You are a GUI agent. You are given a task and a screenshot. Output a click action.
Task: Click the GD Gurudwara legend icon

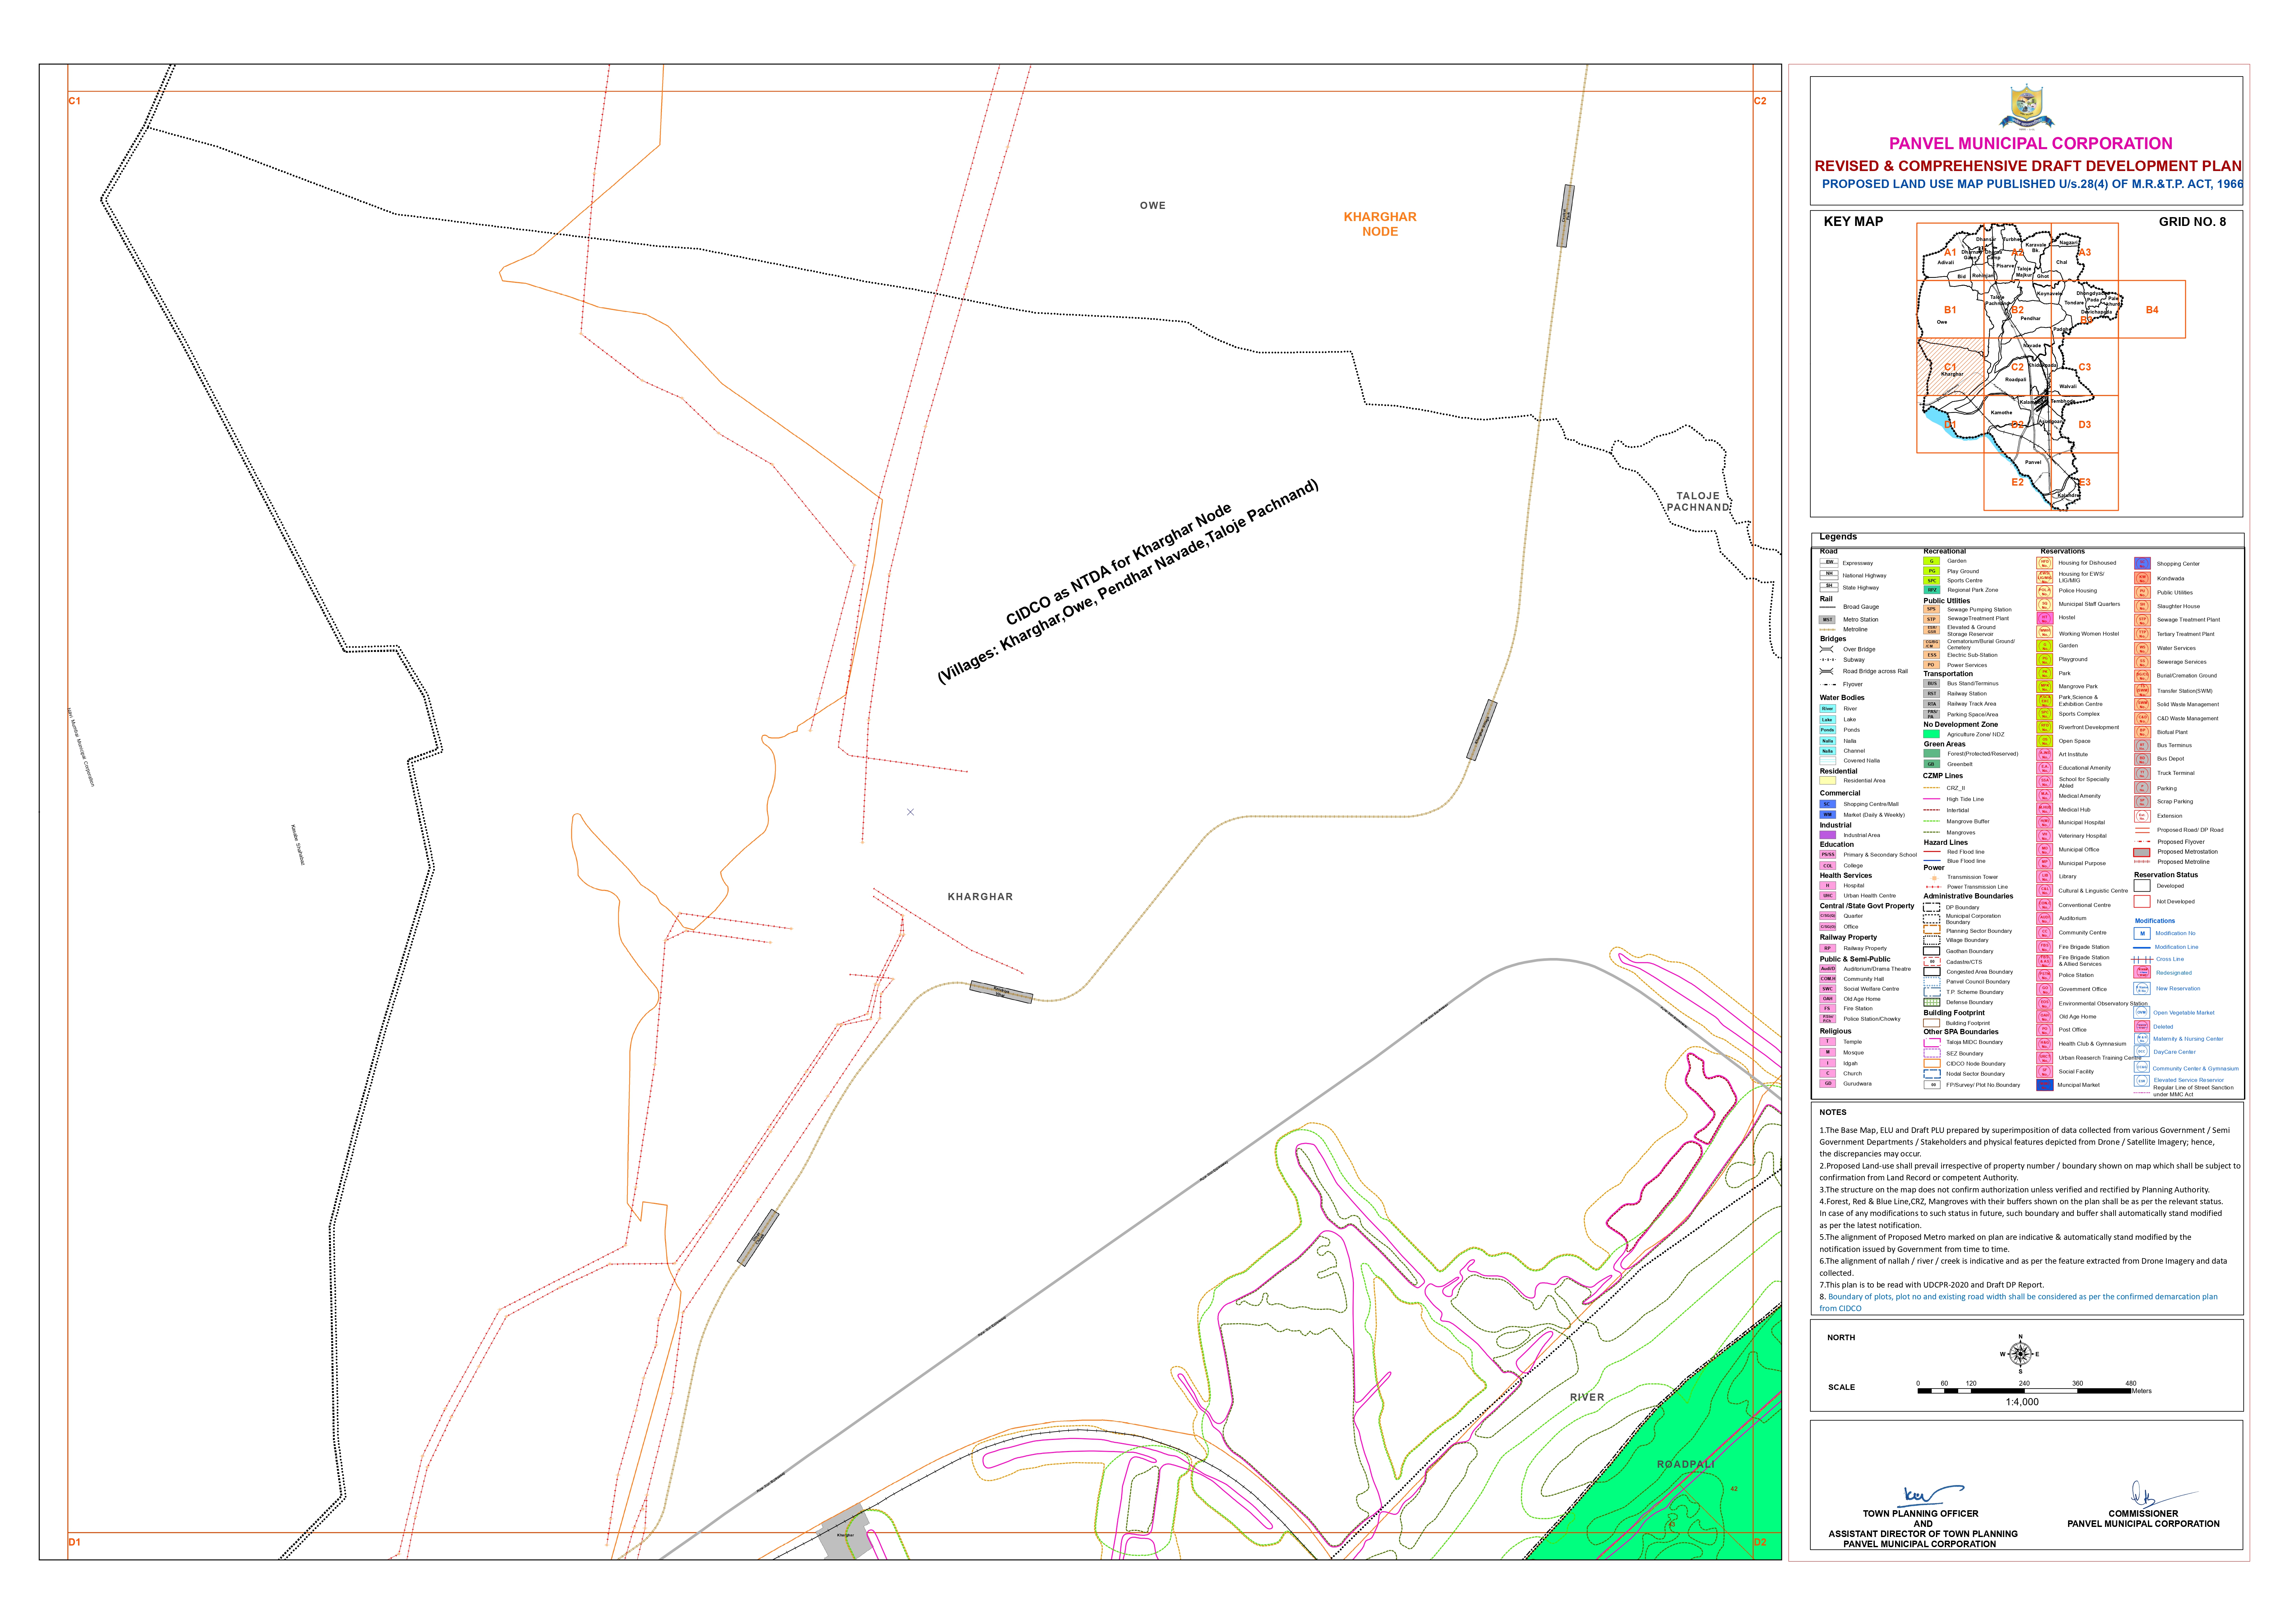1828,1084
